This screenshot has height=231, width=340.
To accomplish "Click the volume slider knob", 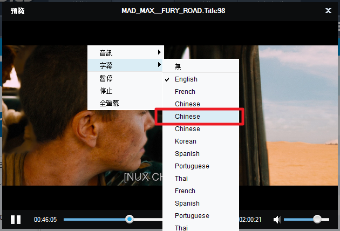I will (317, 219).
